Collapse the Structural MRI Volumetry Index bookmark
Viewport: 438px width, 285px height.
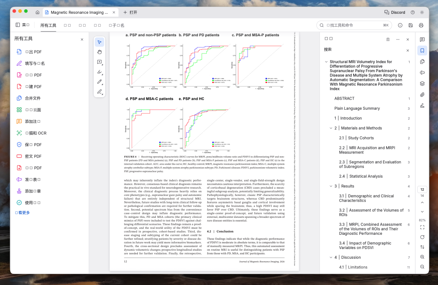pos(326,62)
